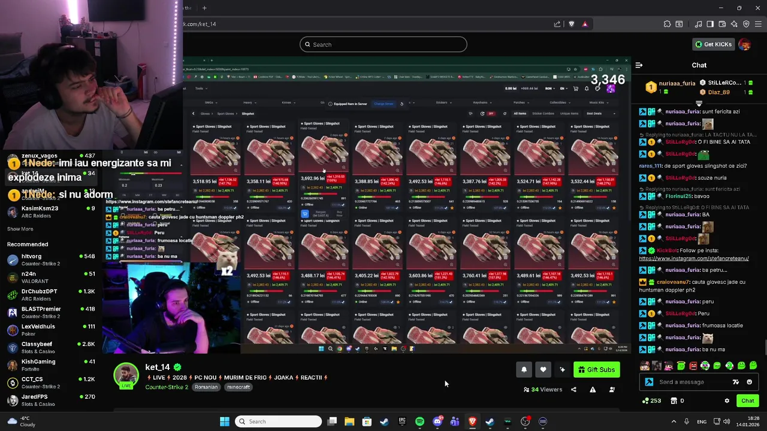
Task: Click the Kick search box
Action: [x=383, y=44]
